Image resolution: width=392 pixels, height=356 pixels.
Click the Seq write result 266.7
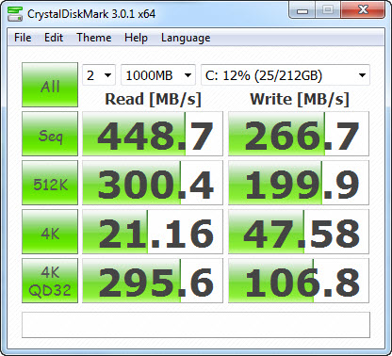299,134
